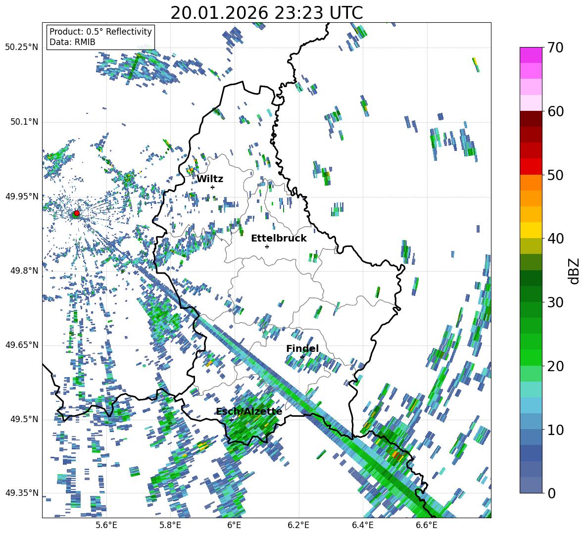Click the Wiltz cross marker
Screen dimensions: 586x535
[x=213, y=187]
